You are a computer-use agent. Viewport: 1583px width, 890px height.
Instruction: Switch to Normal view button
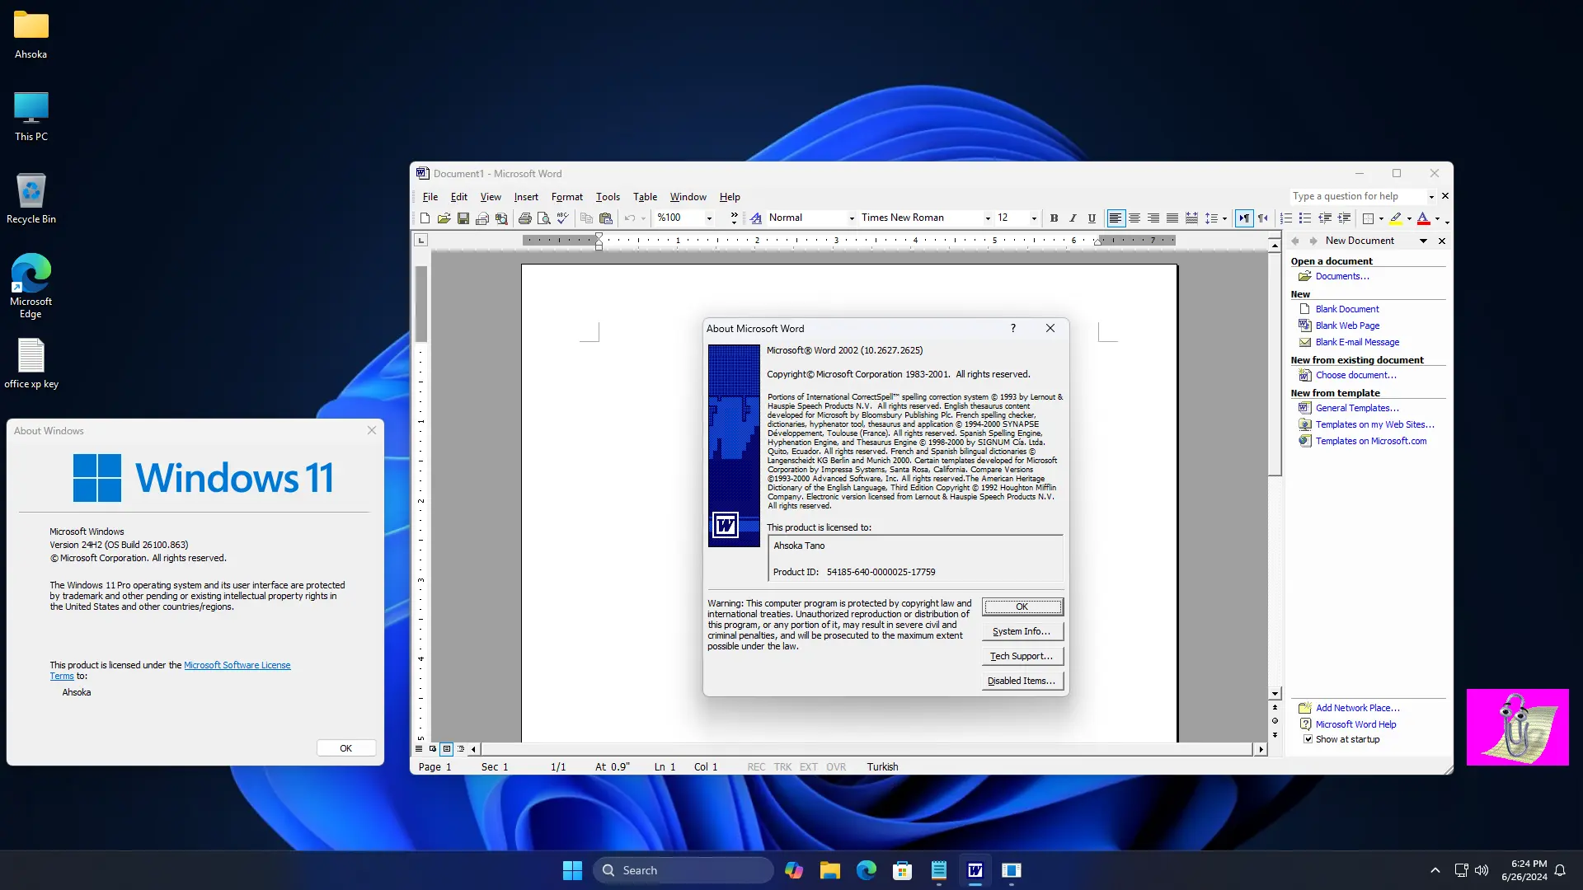click(419, 749)
